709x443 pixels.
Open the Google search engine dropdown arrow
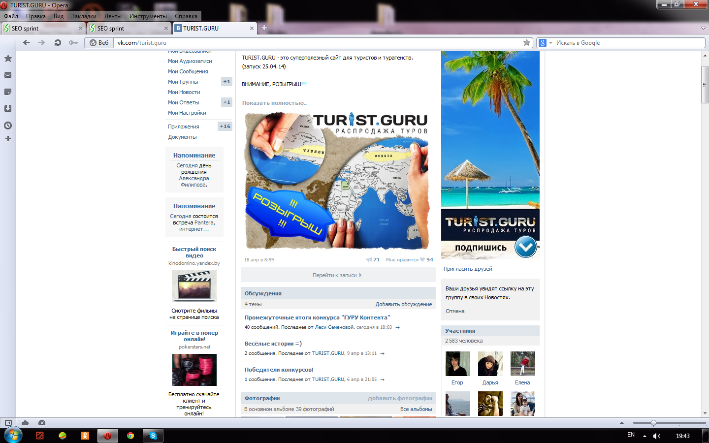[550, 43]
